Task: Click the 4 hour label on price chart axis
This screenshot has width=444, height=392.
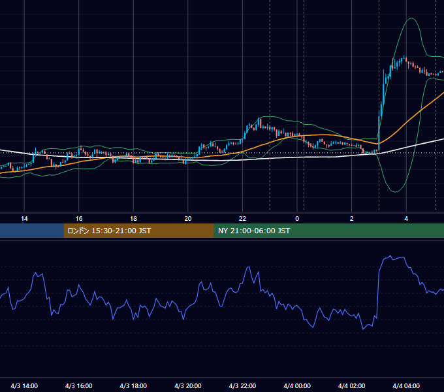Action: 406,219
